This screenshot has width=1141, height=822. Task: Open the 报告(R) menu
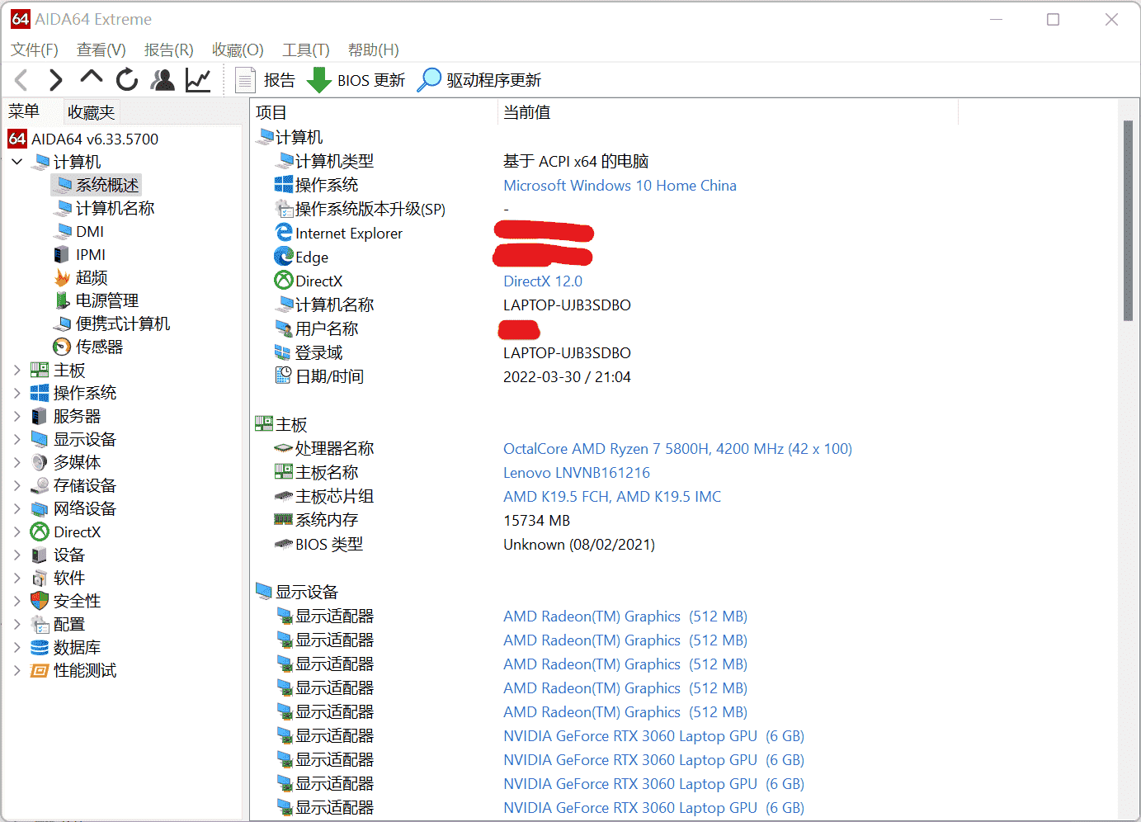pyautogui.click(x=169, y=50)
